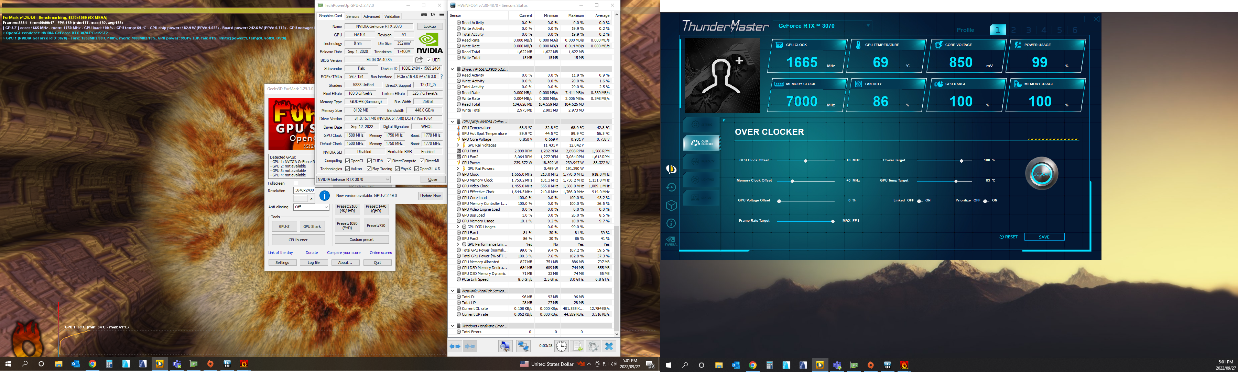Toggle Ray Tracing checkbox in GPU-Z
Screen dimensions: 1238x372
pos(369,169)
